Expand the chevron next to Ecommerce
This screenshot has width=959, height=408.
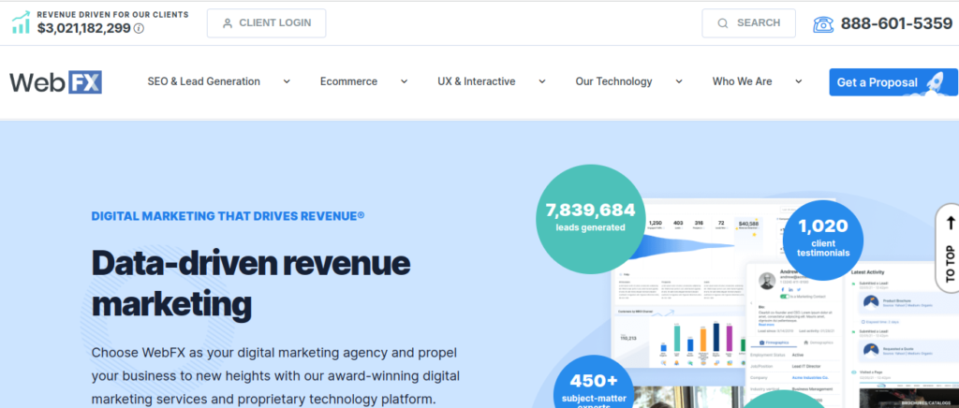(x=404, y=81)
